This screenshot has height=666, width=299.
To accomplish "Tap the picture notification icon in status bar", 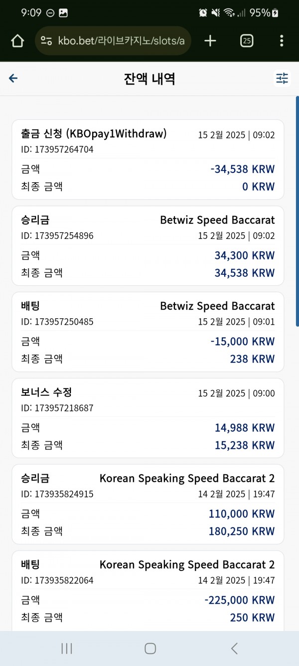I will pyautogui.click(x=63, y=13).
